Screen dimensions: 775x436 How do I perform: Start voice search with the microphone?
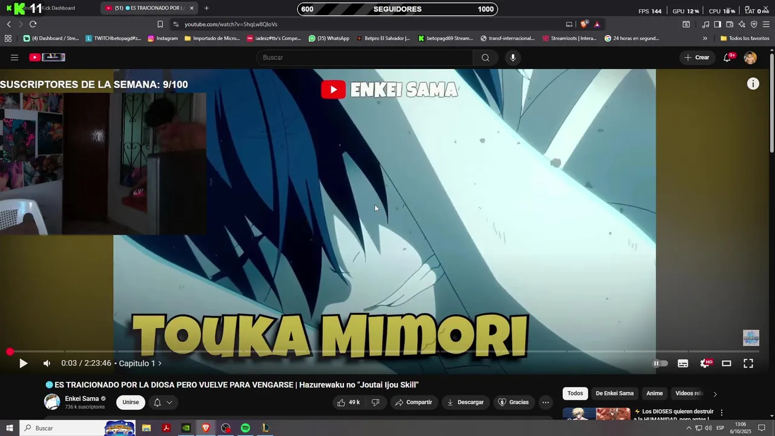(513, 58)
